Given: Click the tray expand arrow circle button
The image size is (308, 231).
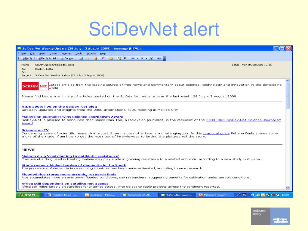Looking at the screenshot, I should point(253,195).
